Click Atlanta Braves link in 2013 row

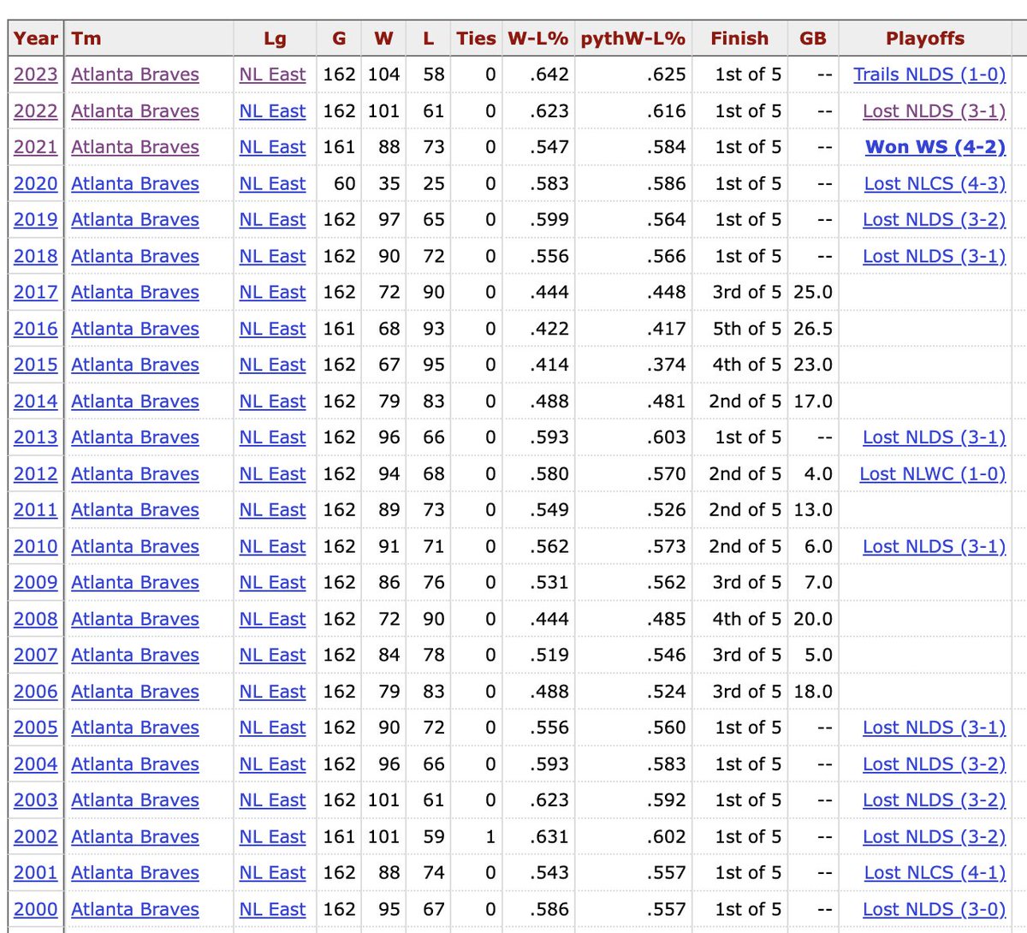pyautogui.click(x=135, y=437)
